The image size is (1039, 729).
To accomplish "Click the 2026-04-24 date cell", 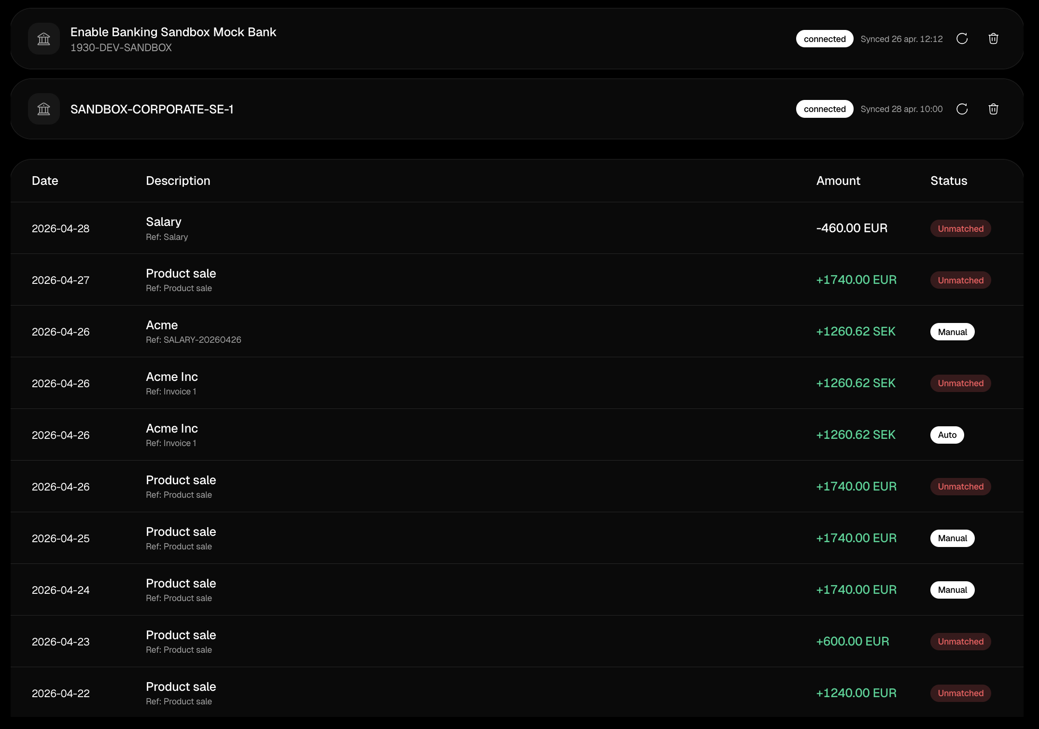I will coord(61,590).
